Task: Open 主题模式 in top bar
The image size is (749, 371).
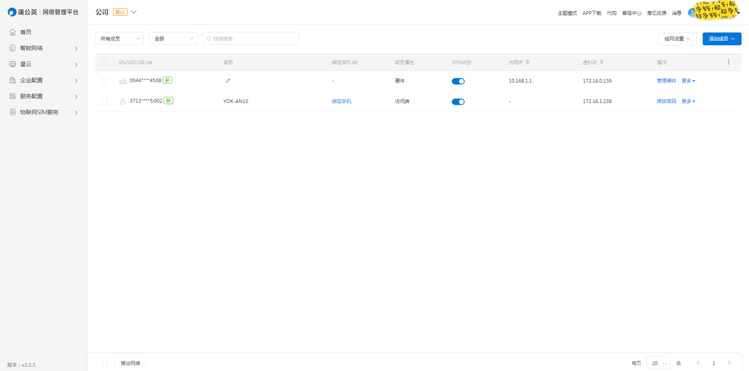Action: tap(567, 13)
